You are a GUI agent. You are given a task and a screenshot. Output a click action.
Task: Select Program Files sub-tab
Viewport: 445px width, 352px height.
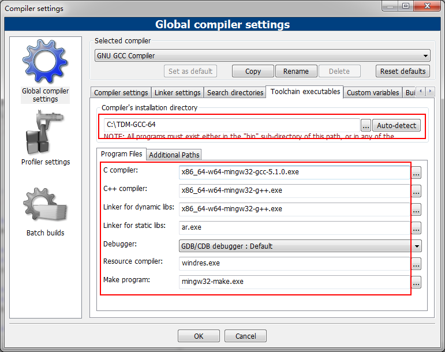[121, 153]
